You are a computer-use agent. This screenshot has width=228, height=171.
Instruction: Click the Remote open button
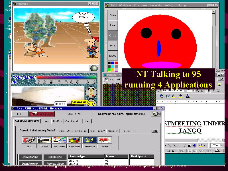point(30,163)
